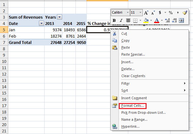Open the font size 11 dropdown

tap(140, 13)
